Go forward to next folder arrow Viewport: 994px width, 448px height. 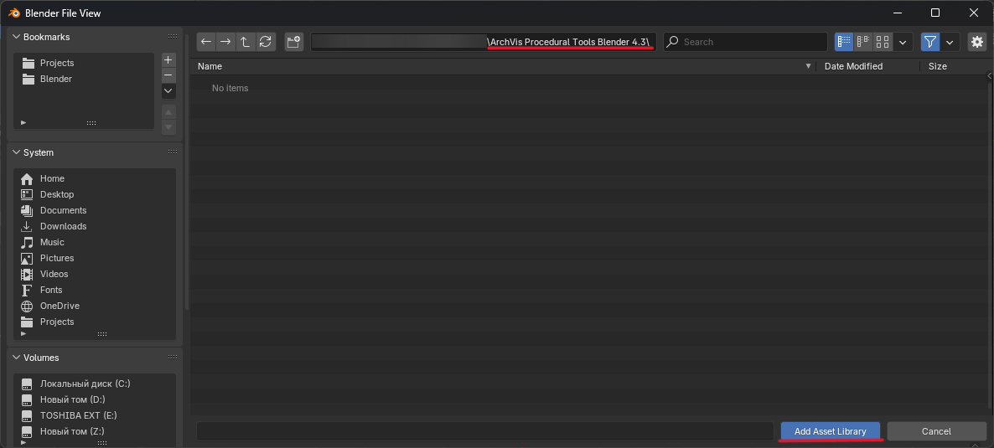(x=225, y=42)
